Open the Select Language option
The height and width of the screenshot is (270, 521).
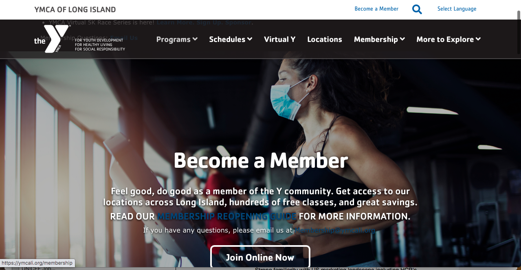pos(457,9)
